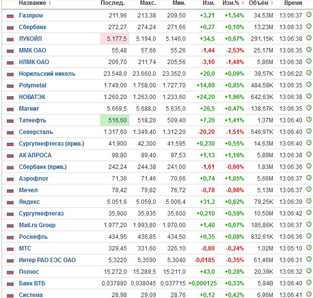The image size is (313, 298).
Task: Click the Банк ВТБ volume 5,84B
Action: point(265,283)
